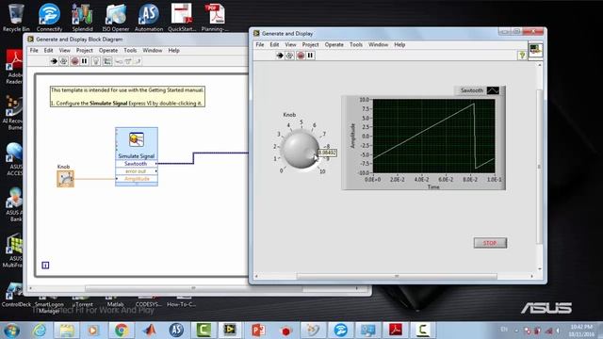
Task: Click while loop iteration terminal
Action: pyautogui.click(x=45, y=266)
